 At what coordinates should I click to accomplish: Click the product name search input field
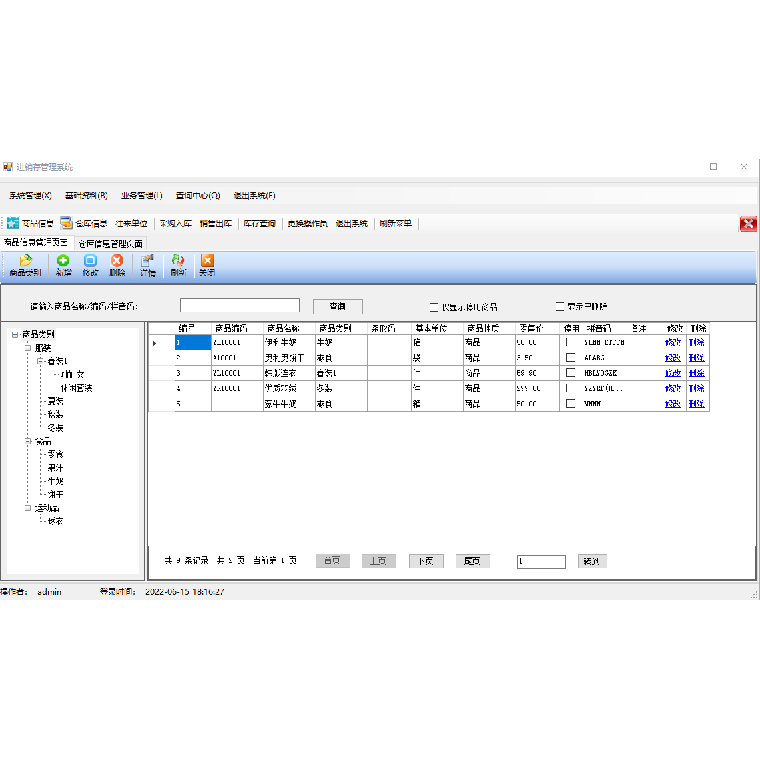[240, 306]
